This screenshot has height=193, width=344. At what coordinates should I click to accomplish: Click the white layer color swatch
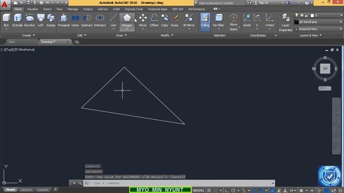coord(312,16)
